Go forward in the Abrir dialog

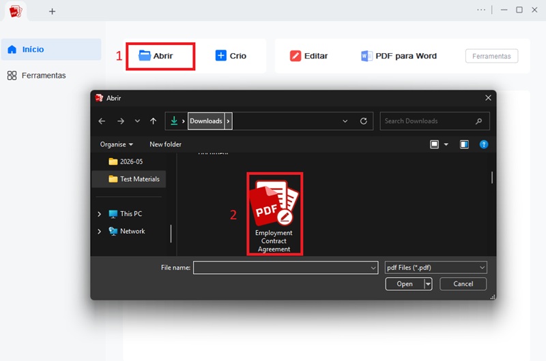121,121
